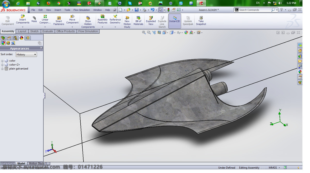Viewport: 310px width, 173px height.
Task: Open Reference Geometry tool
Action: (x=115, y=19)
